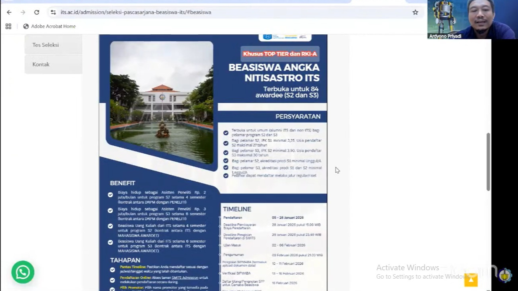Open site information icon in address bar
518x291 pixels.
(x=53, y=12)
